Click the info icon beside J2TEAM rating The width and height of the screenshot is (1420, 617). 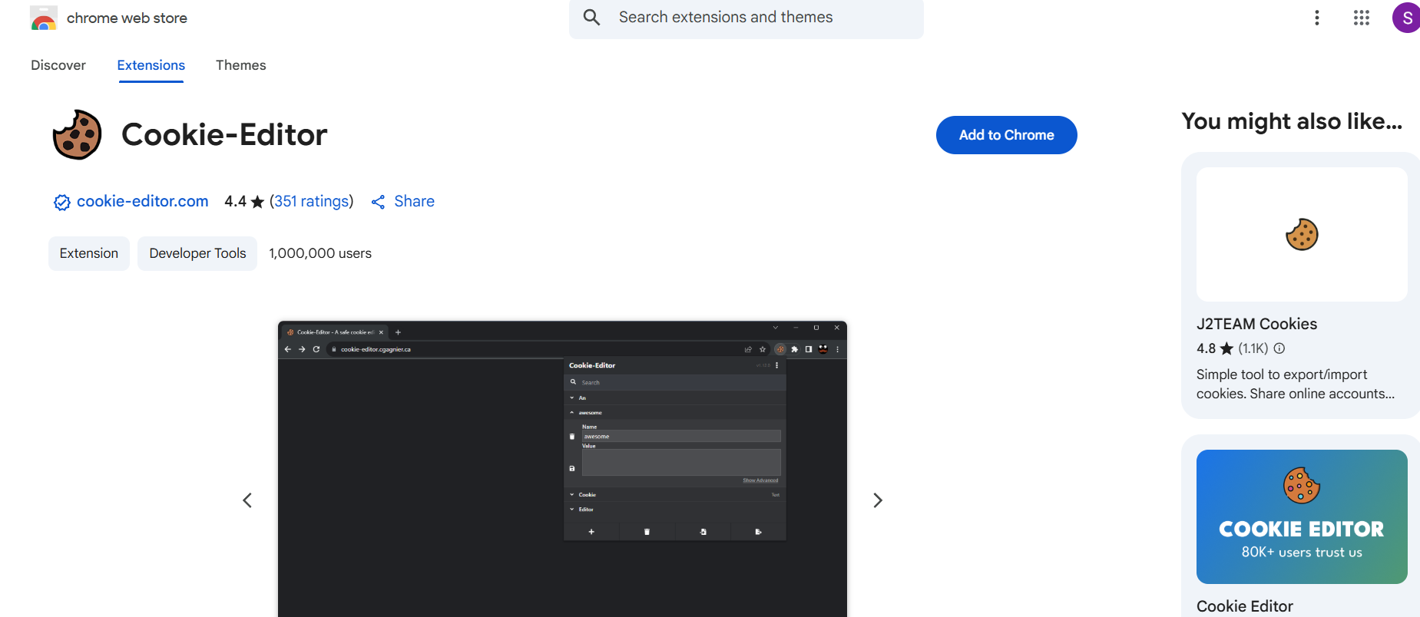tap(1279, 348)
